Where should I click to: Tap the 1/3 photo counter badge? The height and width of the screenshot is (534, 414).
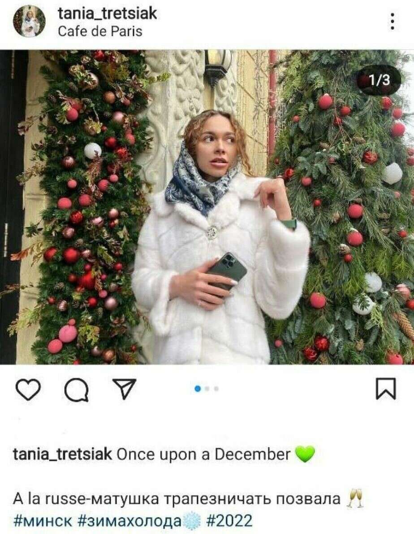[x=380, y=80]
